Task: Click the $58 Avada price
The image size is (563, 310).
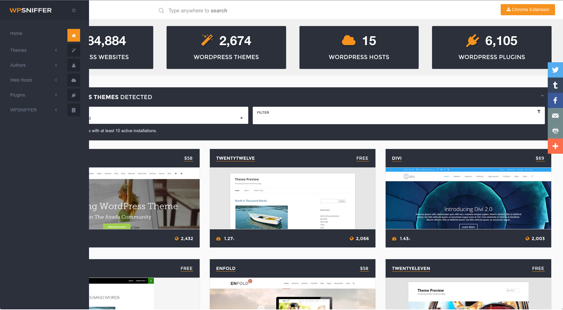Action: [x=189, y=158]
